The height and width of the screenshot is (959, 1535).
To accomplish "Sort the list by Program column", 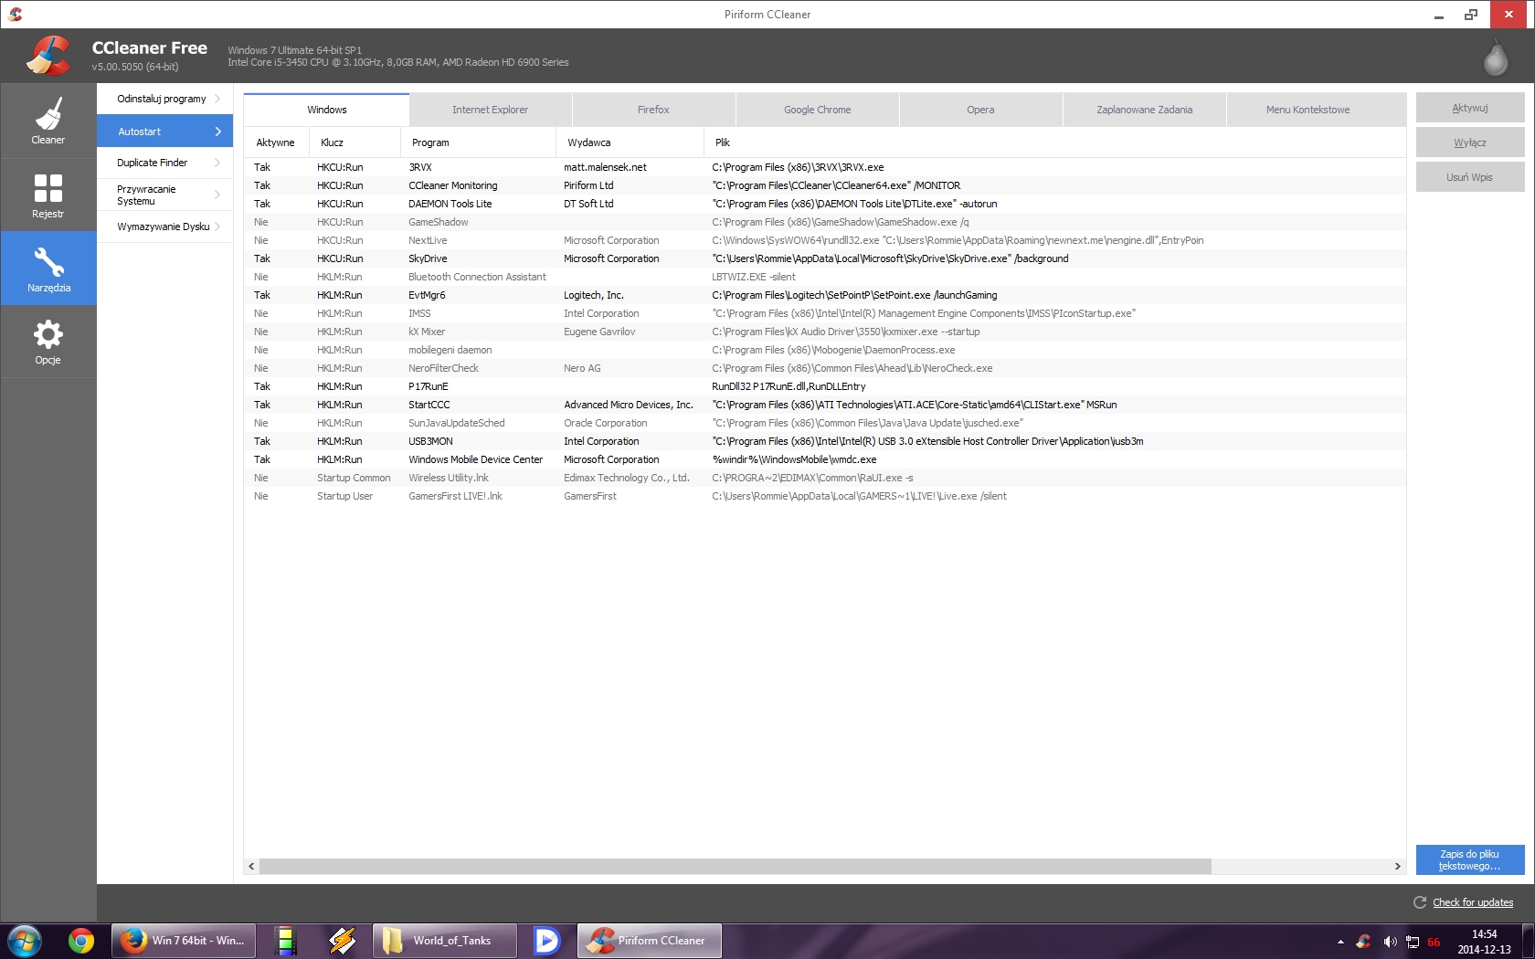I will [x=478, y=142].
